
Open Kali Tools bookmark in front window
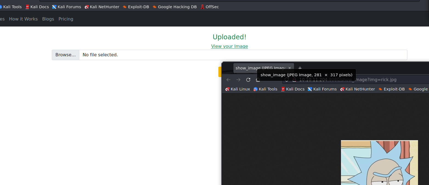pos(265,89)
